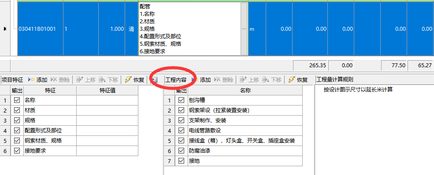434x175 pixels.
Task: Click 恢复 in the 项目特征 toolbar
Action: click(x=134, y=80)
